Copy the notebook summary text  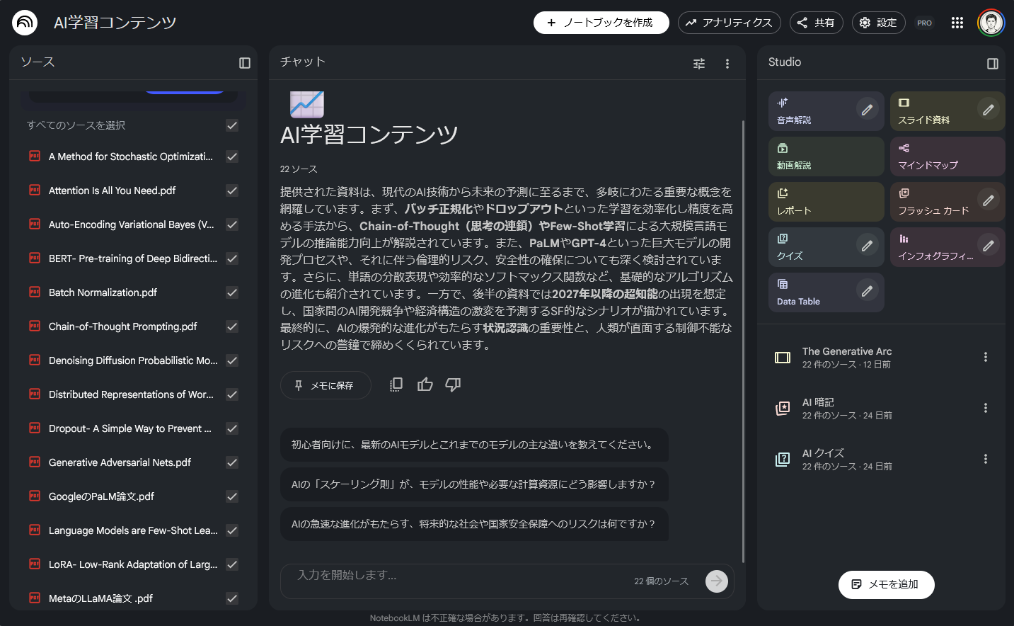coord(396,384)
